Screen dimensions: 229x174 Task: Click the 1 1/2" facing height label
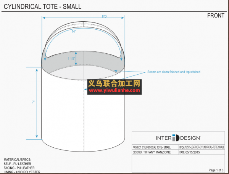tap(71, 59)
